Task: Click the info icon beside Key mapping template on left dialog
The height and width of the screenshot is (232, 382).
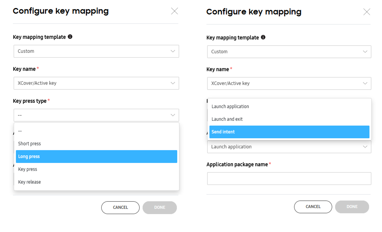Action: tap(70, 37)
